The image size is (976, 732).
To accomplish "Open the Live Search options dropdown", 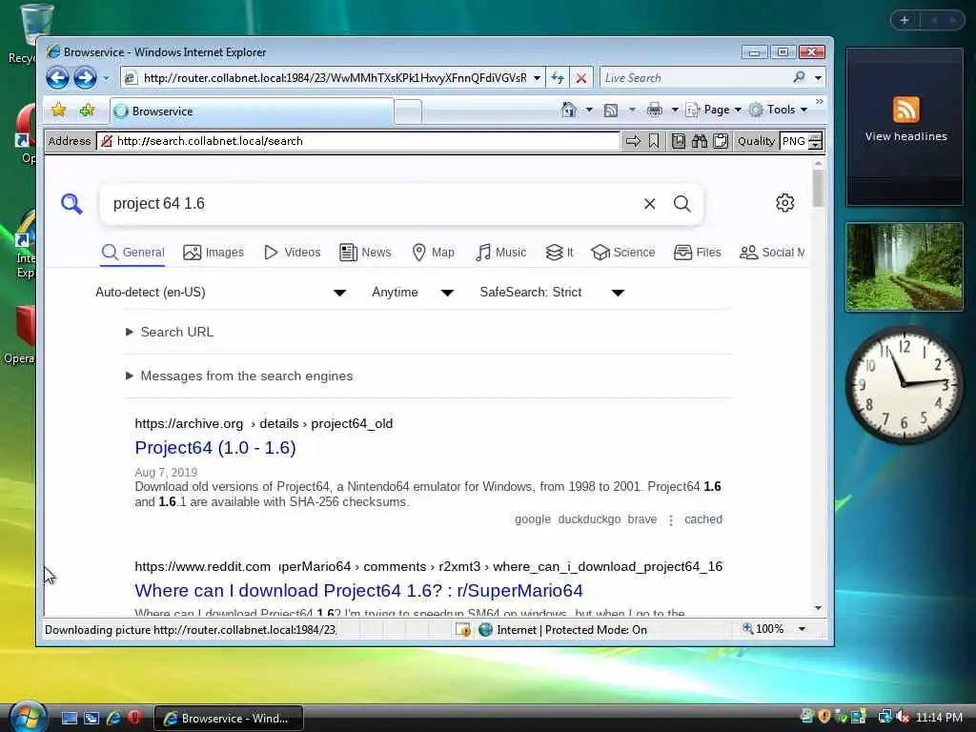I will [818, 78].
